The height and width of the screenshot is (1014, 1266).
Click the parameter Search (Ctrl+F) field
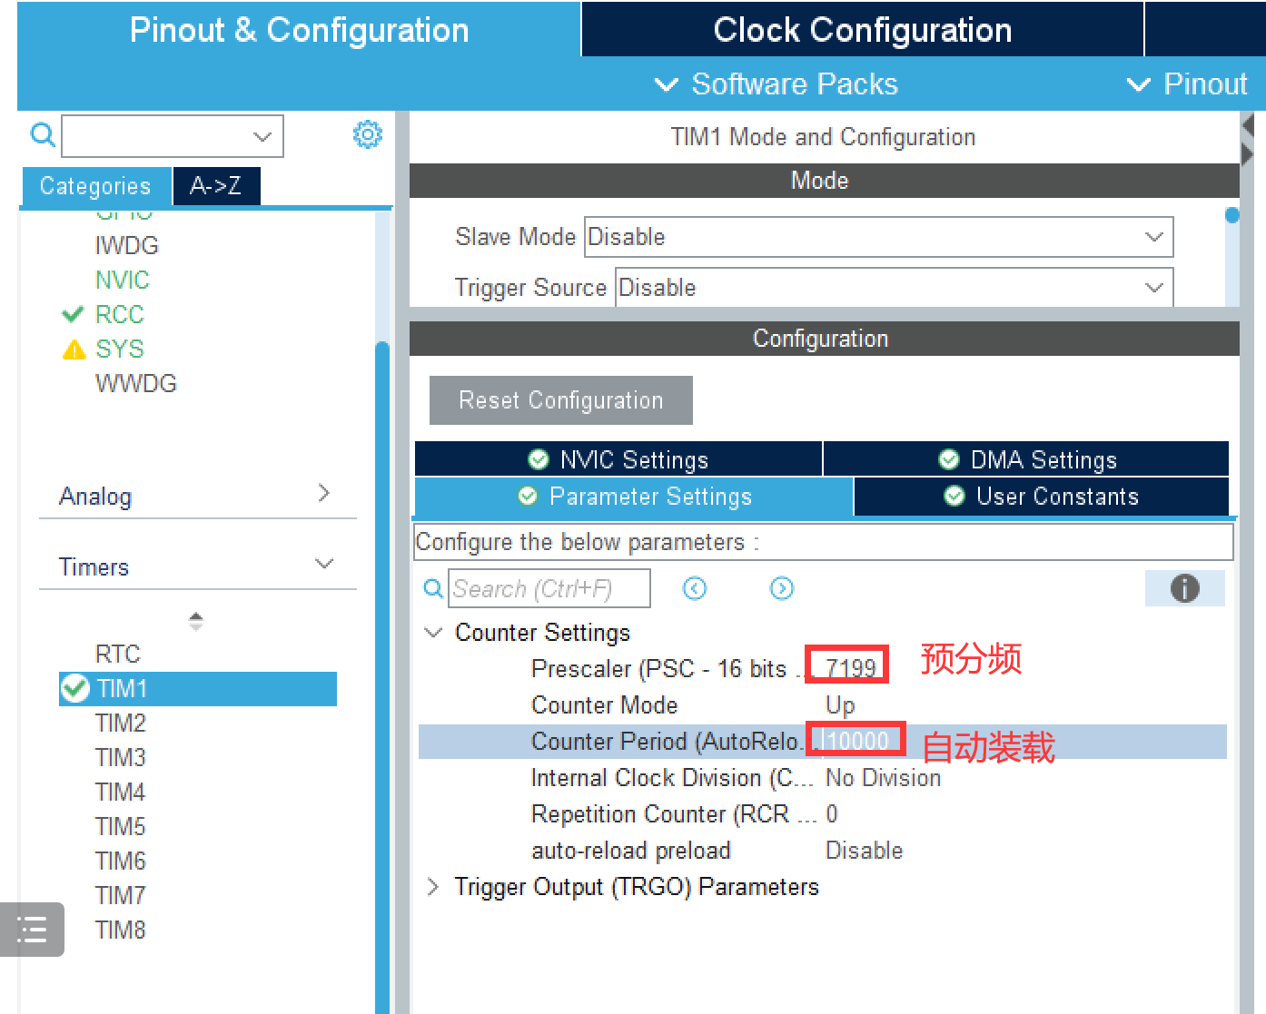(x=549, y=588)
